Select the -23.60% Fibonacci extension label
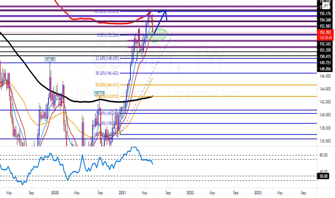The height and width of the screenshot is (198, 335). pyautogui.click(x=107, y=12)
